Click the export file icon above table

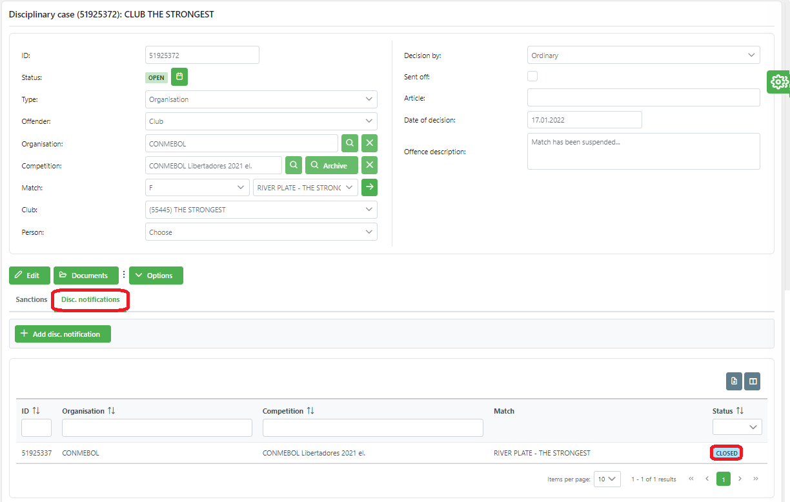[734, 381]
